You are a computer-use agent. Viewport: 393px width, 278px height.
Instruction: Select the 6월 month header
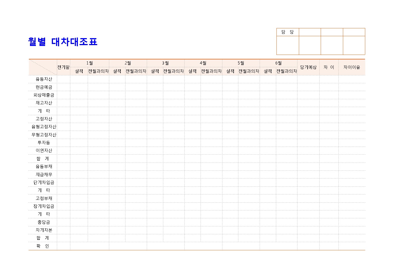[x=278, y=63]
